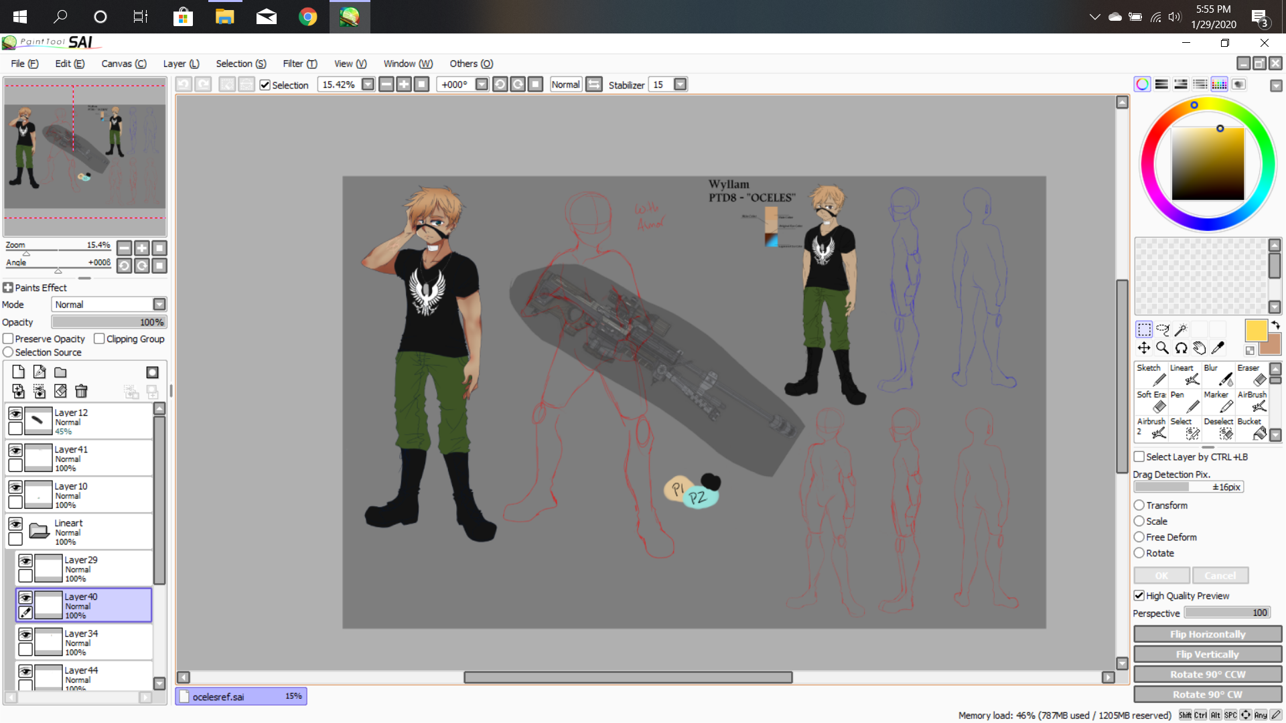Click Rotate 90° CW button
Screen dimensions: 1286x723
[x=1208, y=694]
